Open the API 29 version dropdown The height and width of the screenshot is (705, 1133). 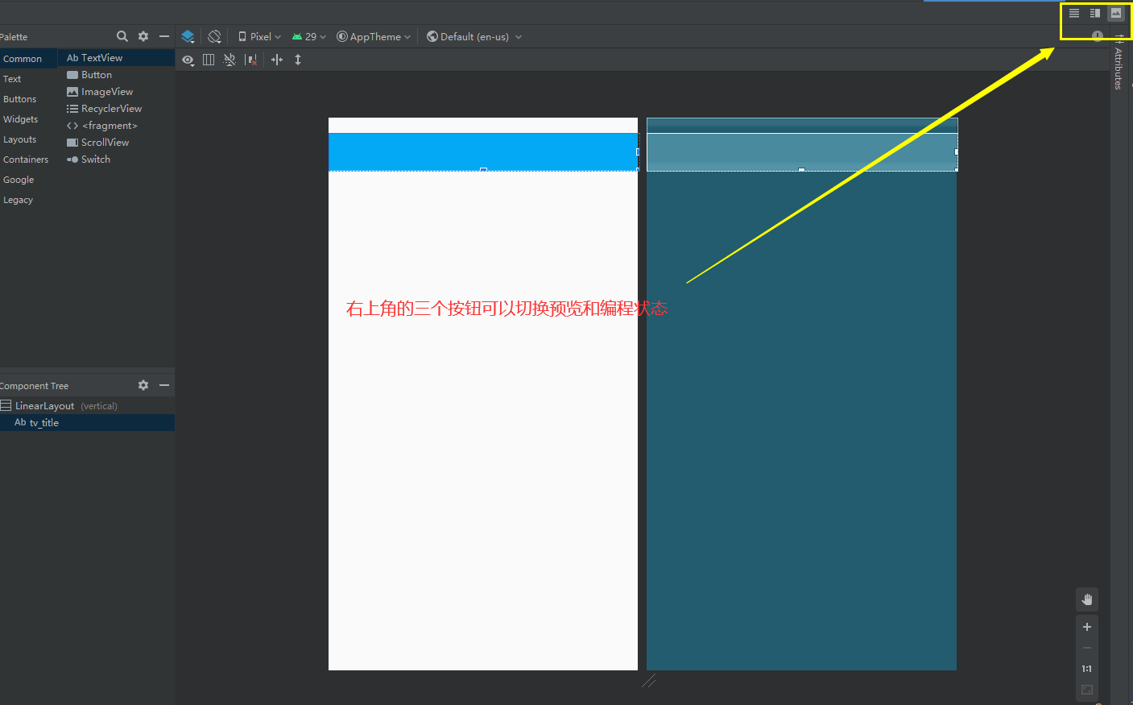tap(308, 36)
